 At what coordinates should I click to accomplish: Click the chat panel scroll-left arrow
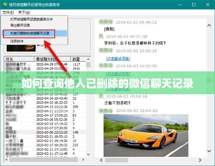point(101,160)
